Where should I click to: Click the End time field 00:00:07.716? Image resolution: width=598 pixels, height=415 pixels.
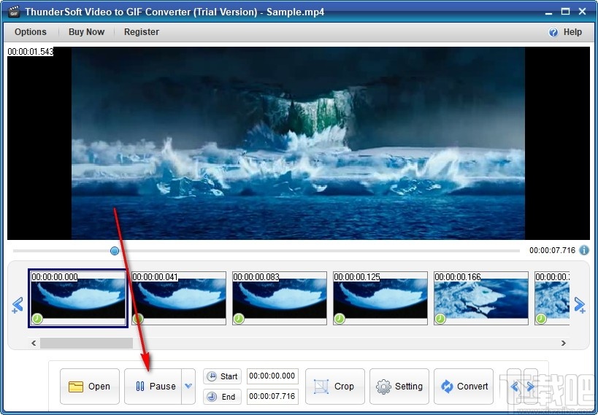tap(272, 396)
